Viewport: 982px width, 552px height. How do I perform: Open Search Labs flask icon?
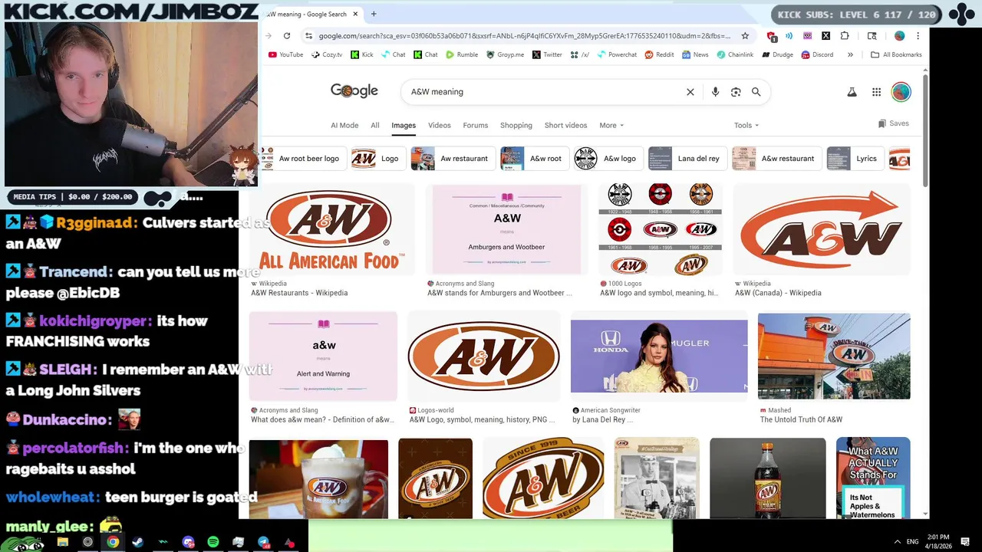[x=852, y=92]
